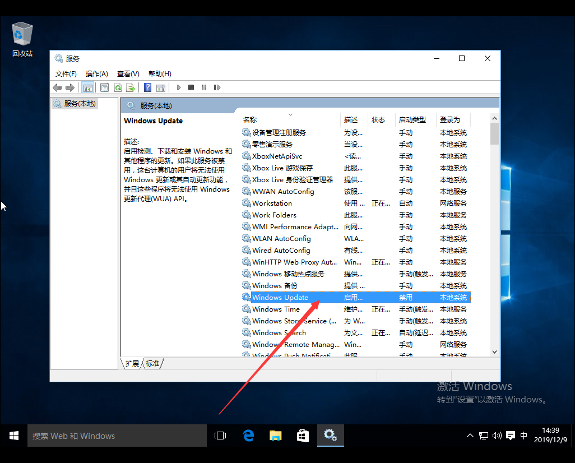
Task: Click the Properties toolbar icon
Action: [x=104, y=87]
